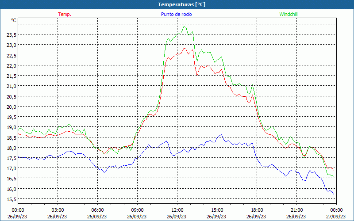
Task: Click the 20,0 y-axis value
Action: pos(12,107)
